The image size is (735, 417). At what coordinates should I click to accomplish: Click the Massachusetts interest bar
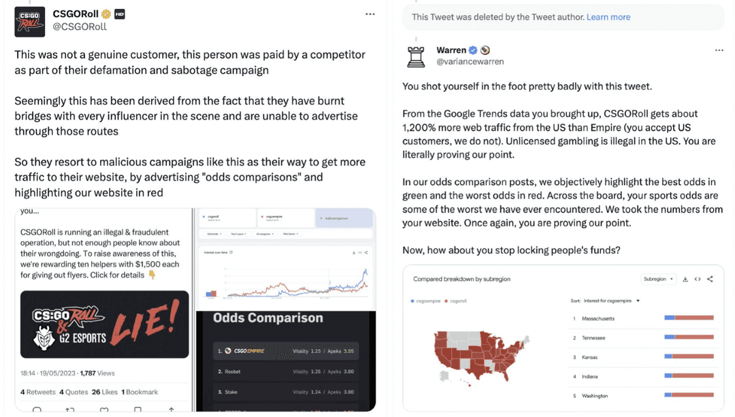click(689, 318)
